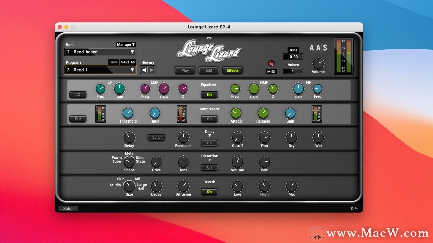Screen dimensions: 433x243
Task: Open the Program dropdown 3 - Reed 1
Action: (100, 70)
